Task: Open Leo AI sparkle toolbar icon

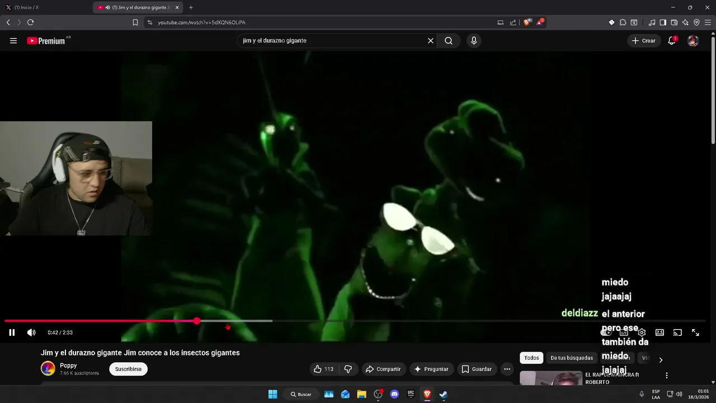Action: 685,22
